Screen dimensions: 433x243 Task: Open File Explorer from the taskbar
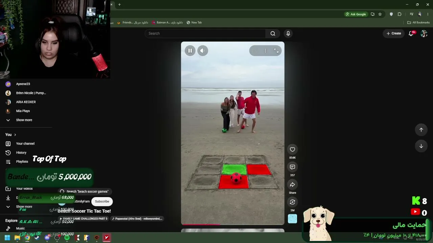click(x=17, y=238)
